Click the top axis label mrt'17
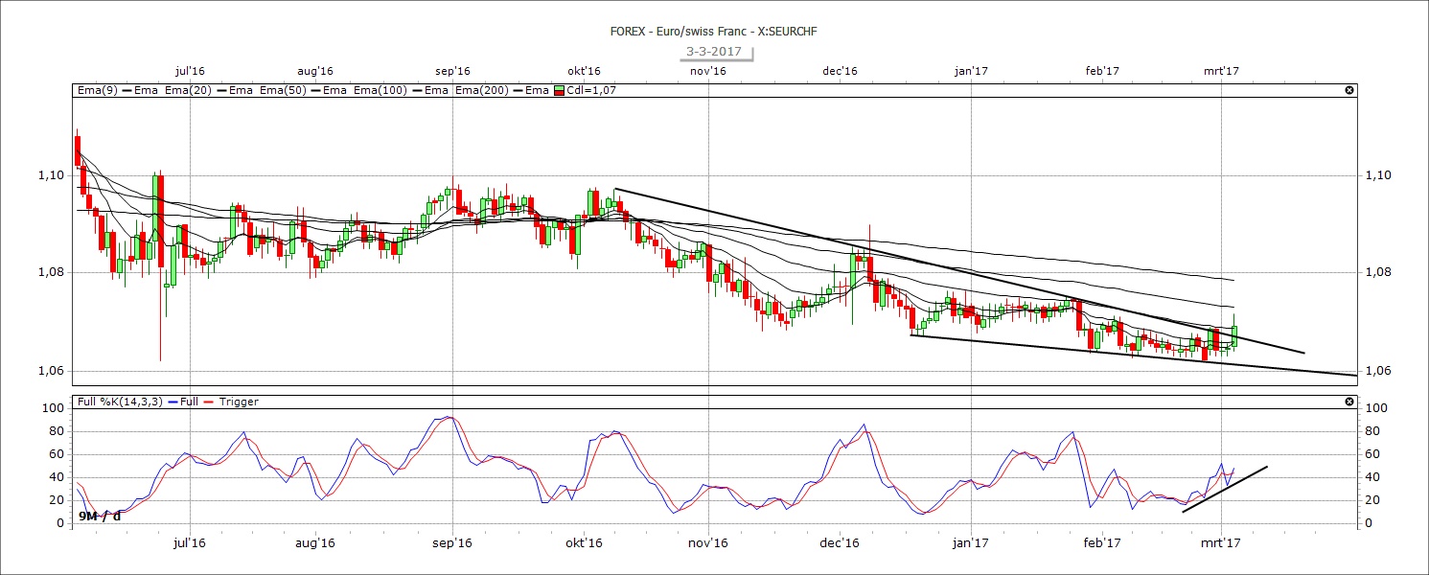 coord(1222,71)
